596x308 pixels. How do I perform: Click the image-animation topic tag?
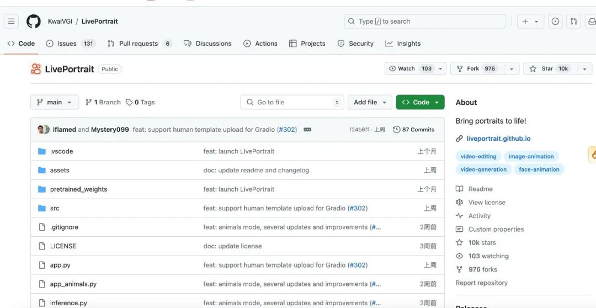click(531, 156)
